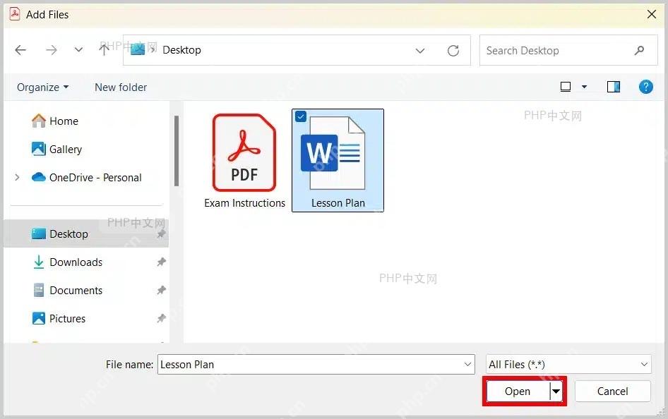
Task: Click the pin icon beside Pictures
Action: tap(161, 318)
